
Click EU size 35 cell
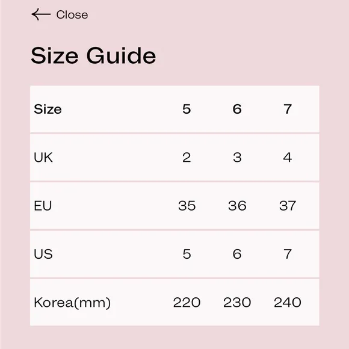click(187, 206)
